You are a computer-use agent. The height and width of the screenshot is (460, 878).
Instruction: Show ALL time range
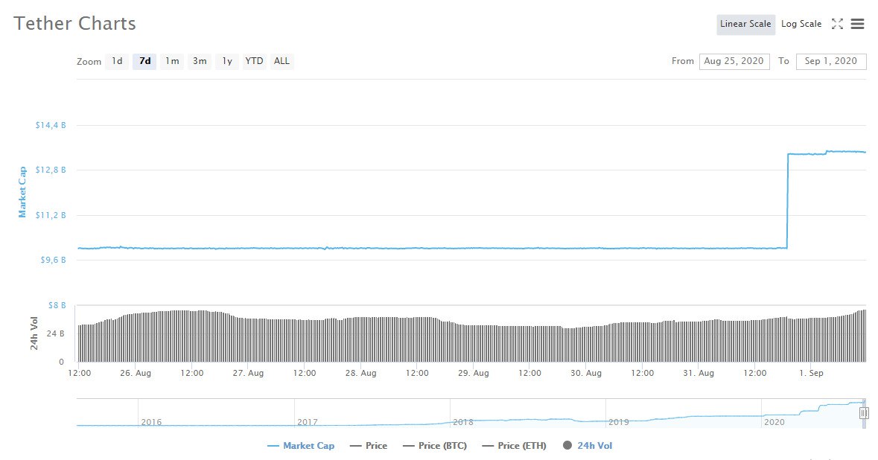[x=281, y=61]
